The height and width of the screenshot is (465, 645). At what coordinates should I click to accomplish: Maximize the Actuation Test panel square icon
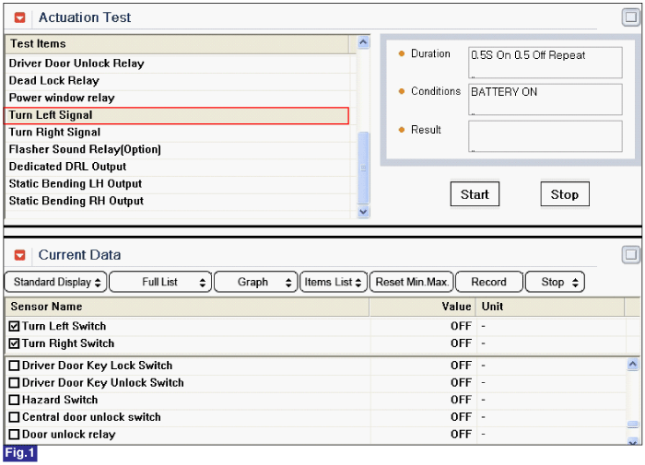630,17
